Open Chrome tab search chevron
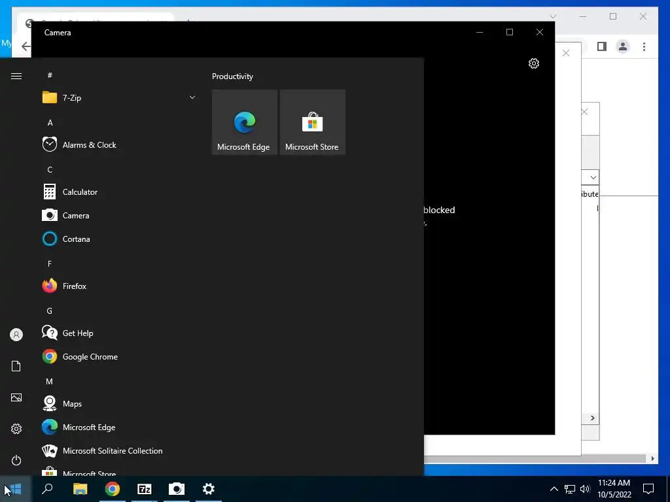The height and width of the screenshot is (502, 670). 552,16
